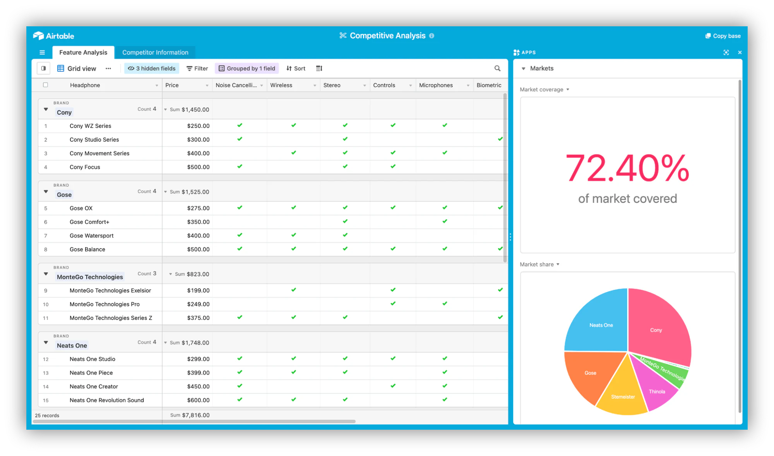Toggle Stereo check for Neats One Revolution Sound
Image resolution: width=774 pixels, height=456 pixels.
click(345, 400)
